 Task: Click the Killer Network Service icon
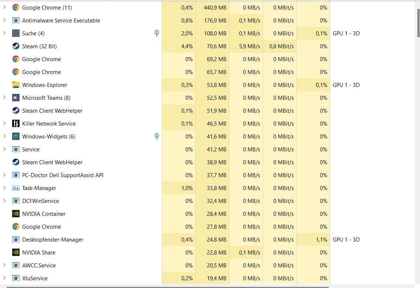click(16, 123)
